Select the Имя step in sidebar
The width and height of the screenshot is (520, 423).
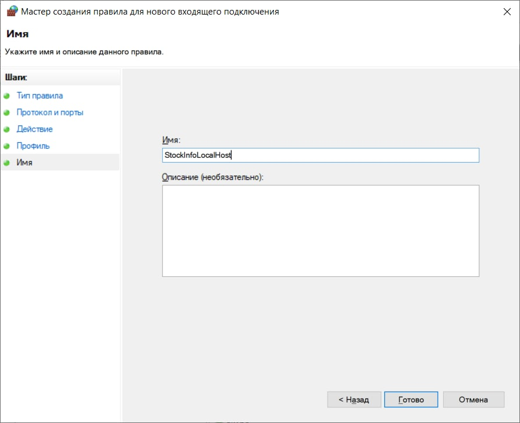click(x=24, y=163)
